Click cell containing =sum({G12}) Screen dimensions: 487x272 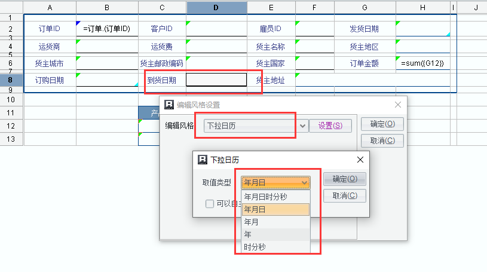point(422,63)
